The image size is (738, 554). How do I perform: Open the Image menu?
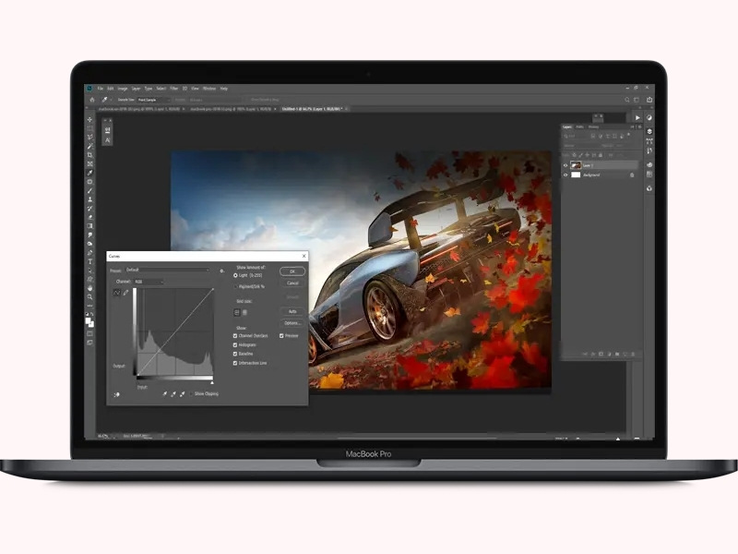tap(123, 89)
